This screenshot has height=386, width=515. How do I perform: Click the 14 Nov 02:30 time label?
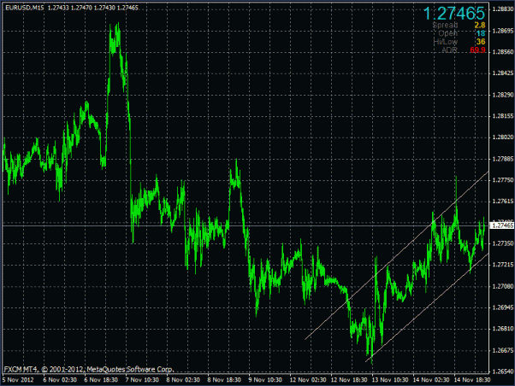coord(431,380)
